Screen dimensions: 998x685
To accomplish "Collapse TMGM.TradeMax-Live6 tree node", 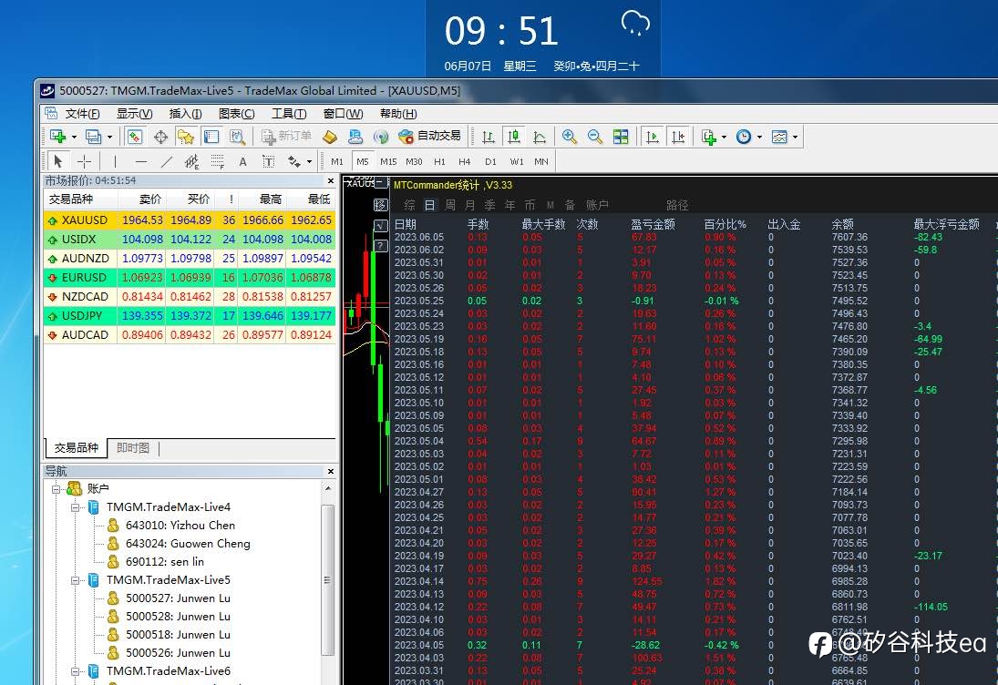I will [x=75, y=671].
